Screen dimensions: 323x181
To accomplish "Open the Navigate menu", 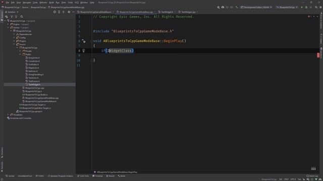I will 27,3.
